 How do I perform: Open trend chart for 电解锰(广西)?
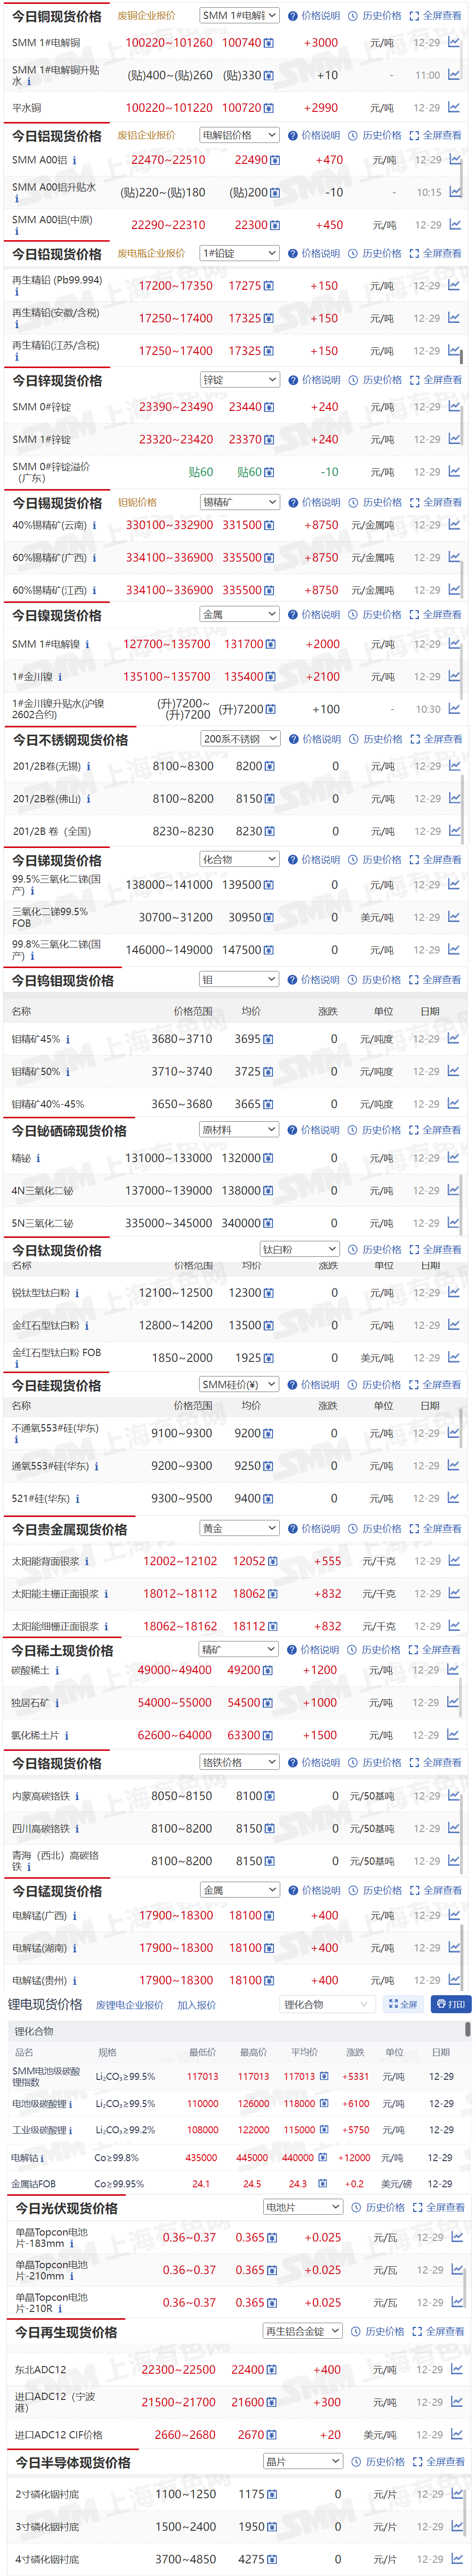[454, 1915]
